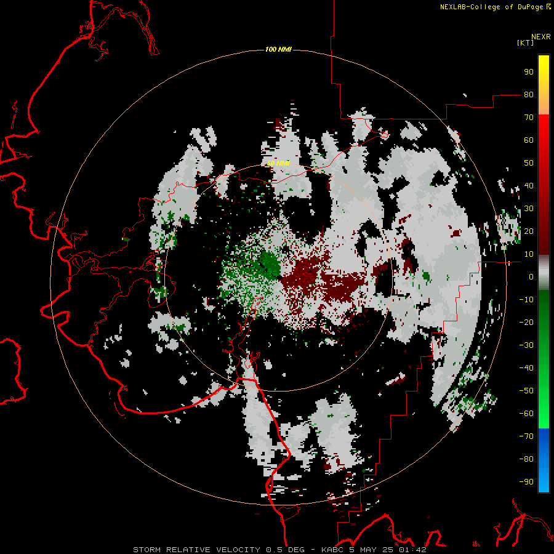The width and height of the screenshot is (554, 554).
Task: Click the NEXLAB-College of DuPage title text
Action: 491,7
